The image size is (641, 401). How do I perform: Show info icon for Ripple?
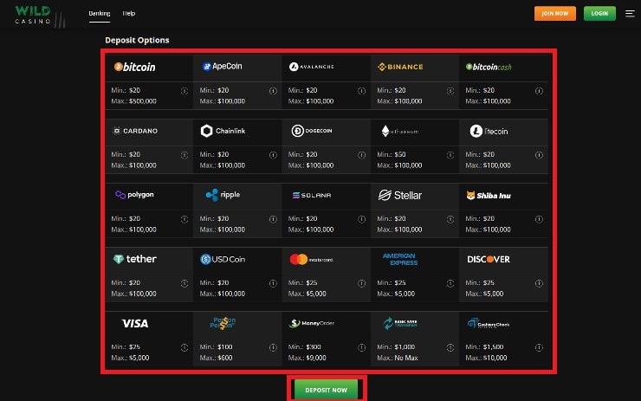[x=273, y=219]
